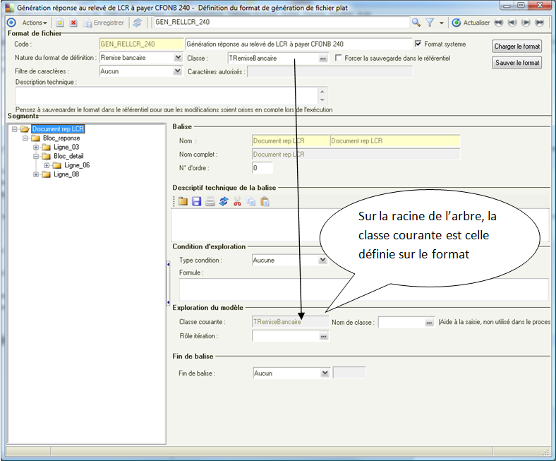
Task: Enable Forcer la sauvegarde dans le référentiel
Action: point(338,58)
